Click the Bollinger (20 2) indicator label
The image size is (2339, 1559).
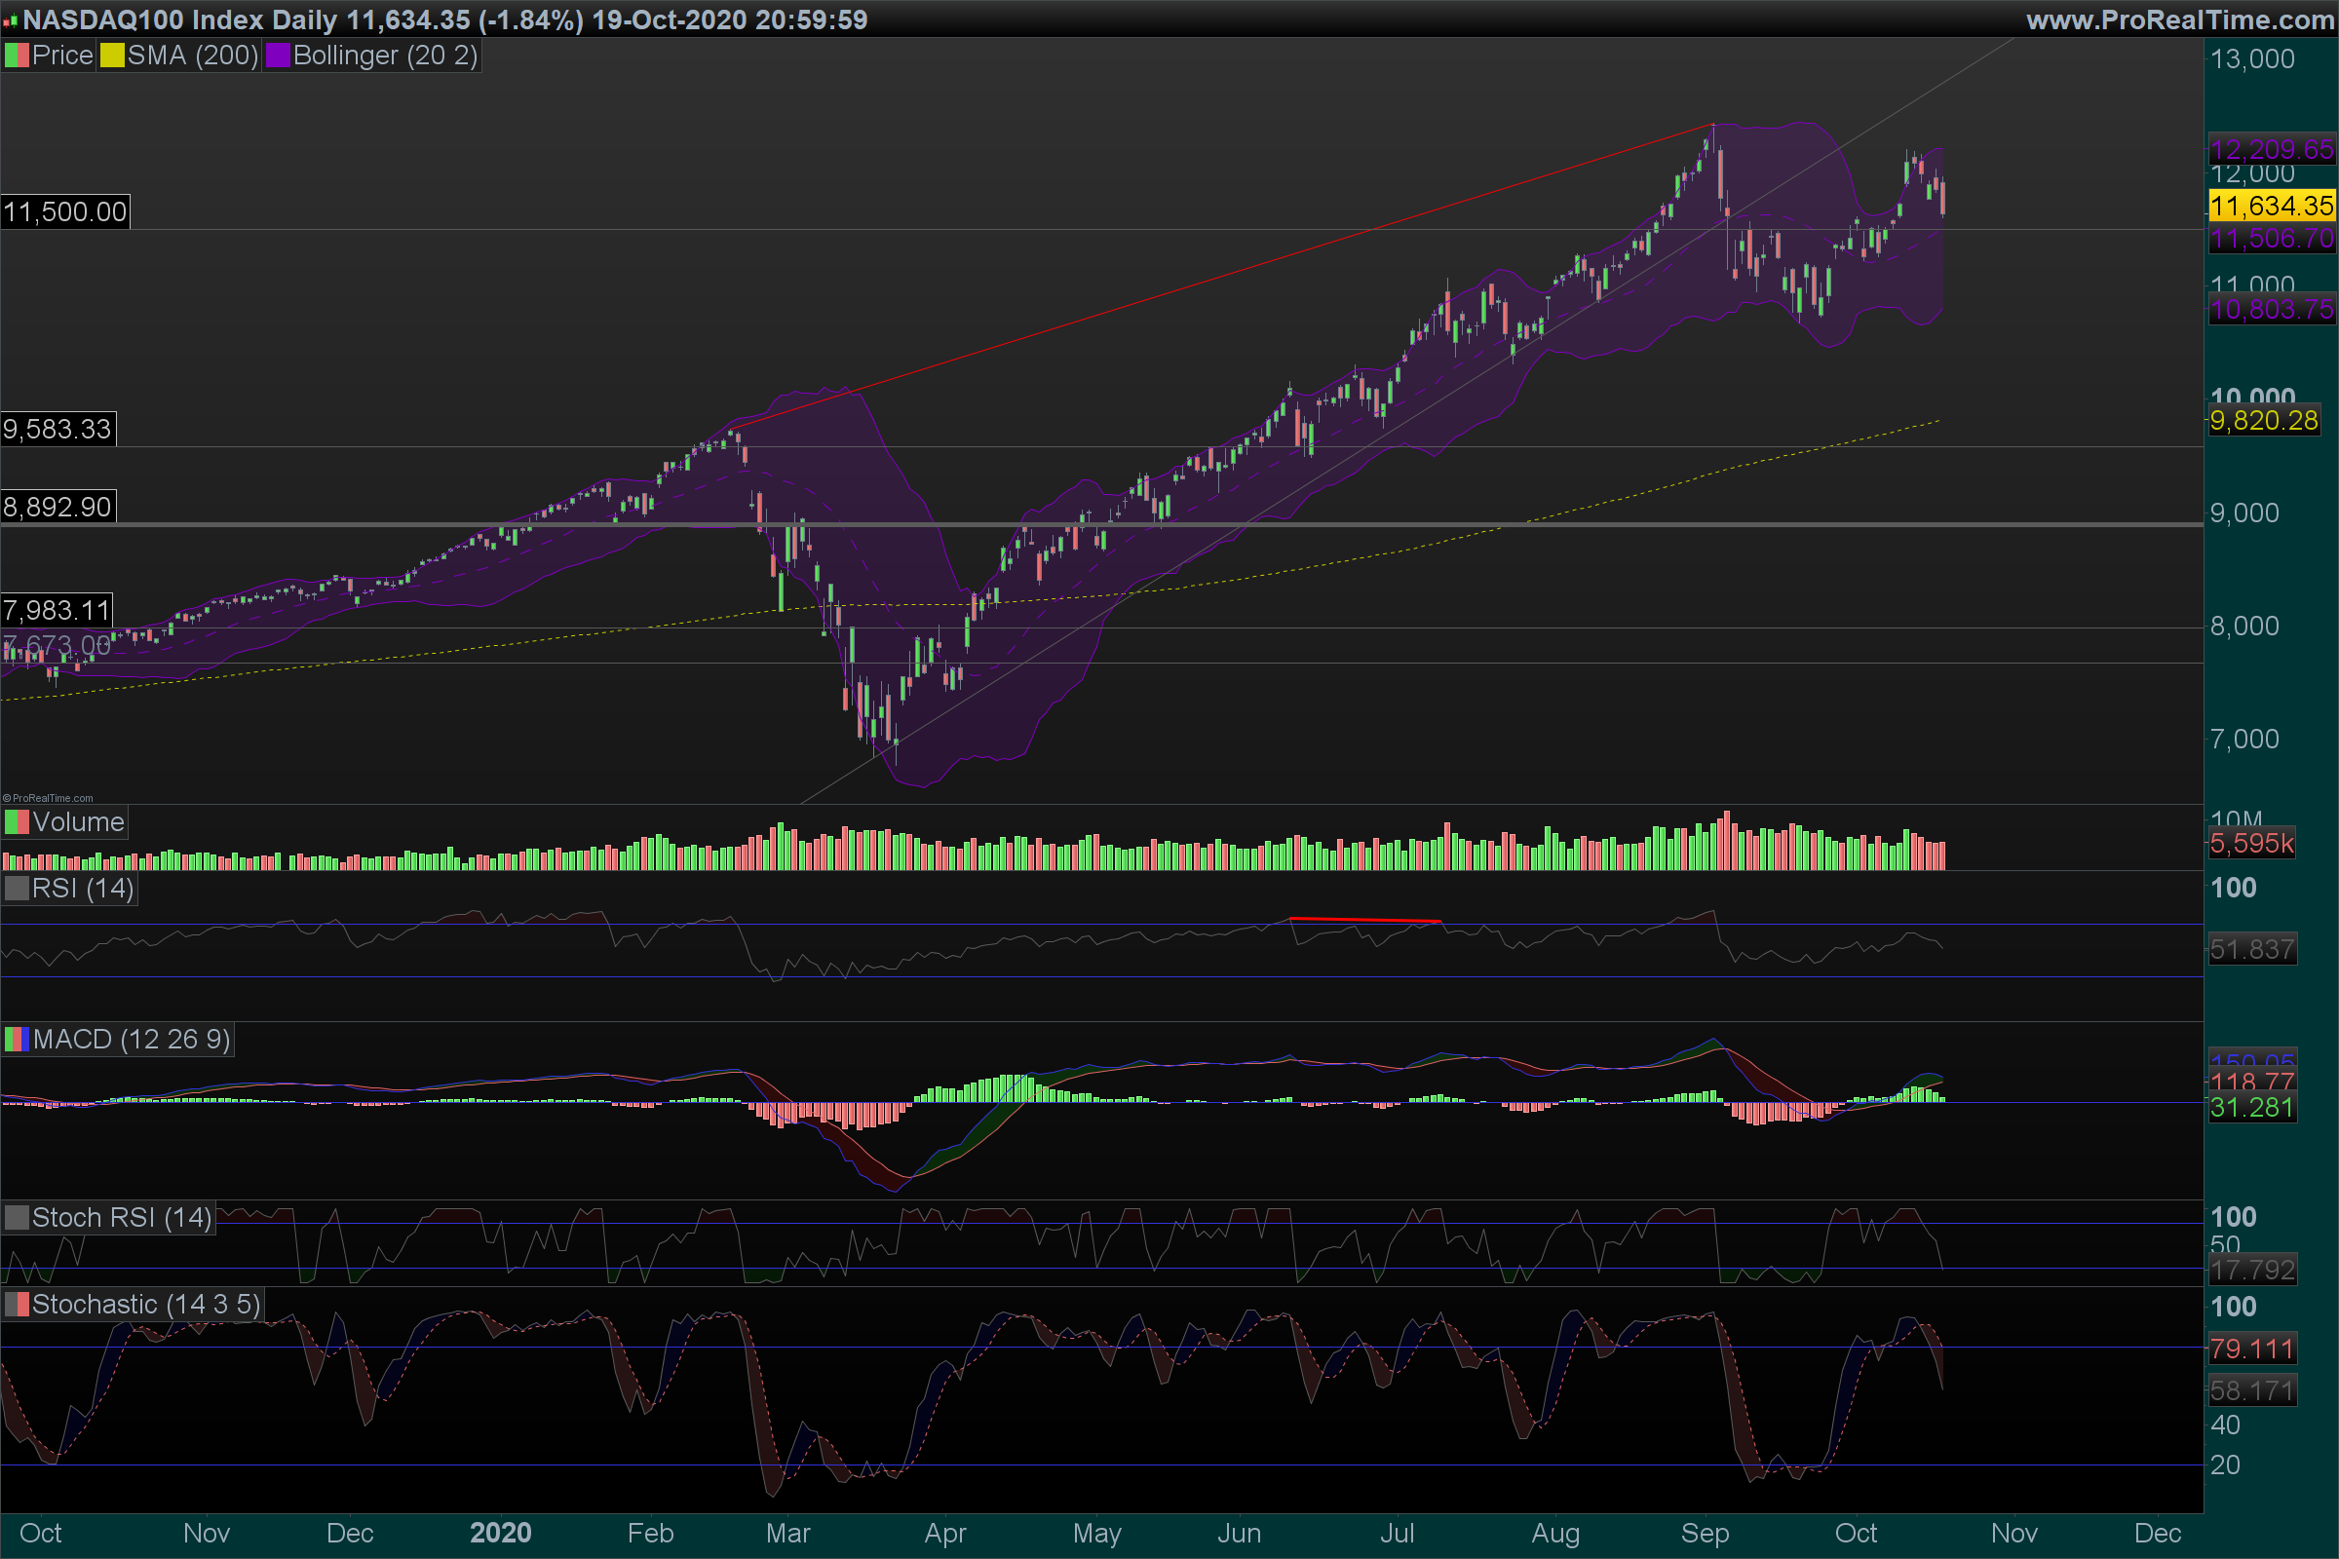pyautogui.click(x=385, y=56)
